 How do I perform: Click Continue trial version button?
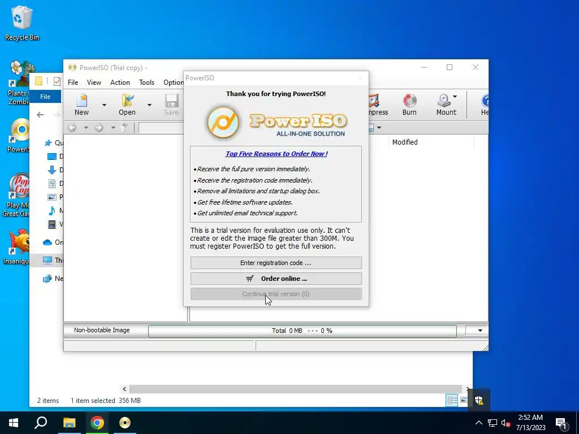(x=276, y=294)
